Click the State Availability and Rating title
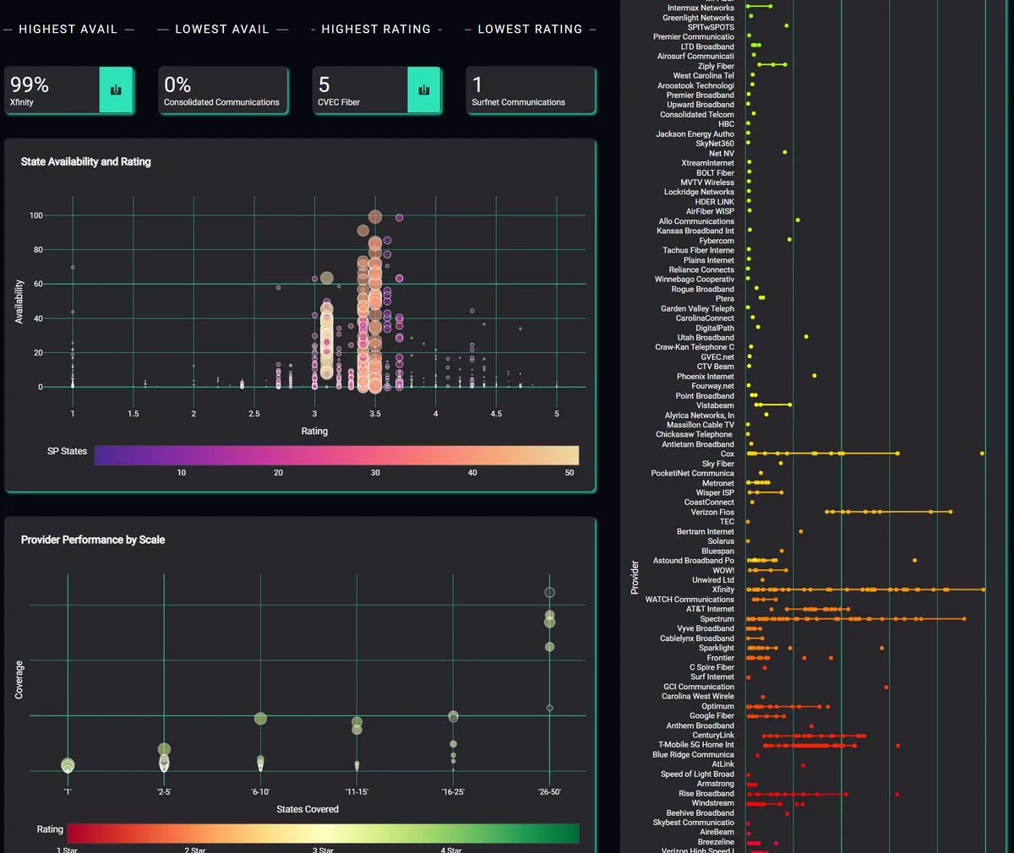This screenshot has height=853, width=1014. coord(86,161)
